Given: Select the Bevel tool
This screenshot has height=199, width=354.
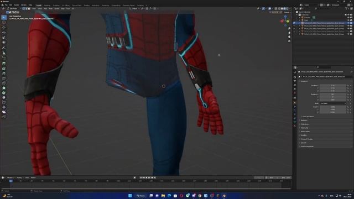Looking at the screenshot, I should click(x=4, y=74).
